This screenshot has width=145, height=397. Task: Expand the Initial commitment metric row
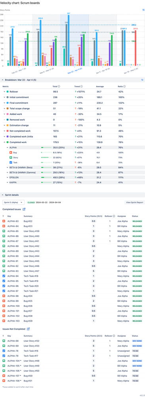pos(4,97)
